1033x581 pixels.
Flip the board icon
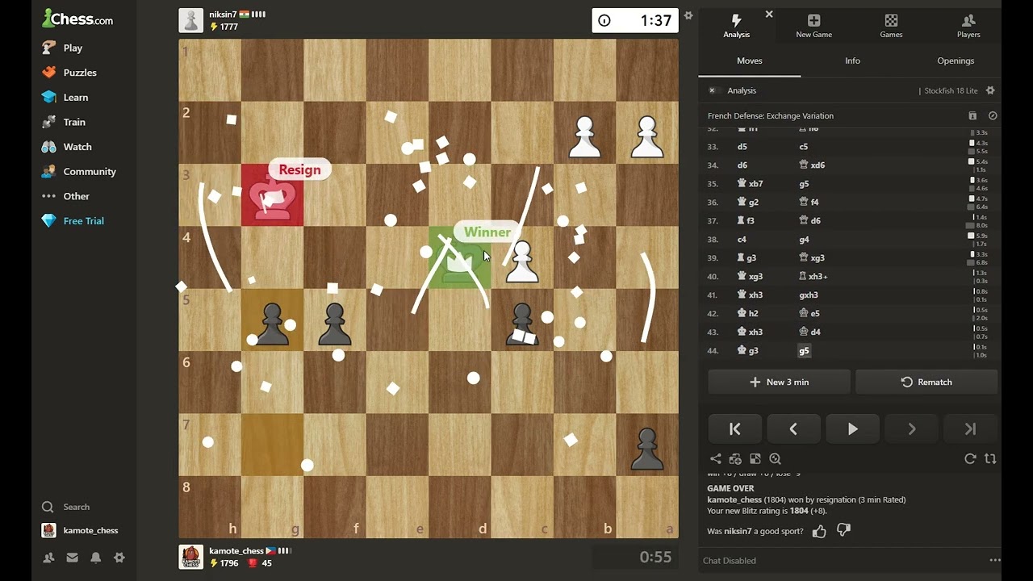pyautogui.click(x=990, y=459)
